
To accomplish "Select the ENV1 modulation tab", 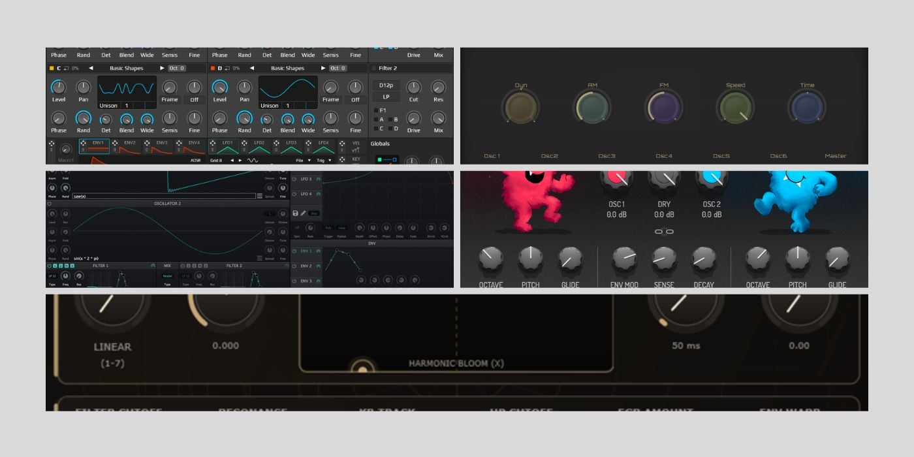I will point(93,146).
